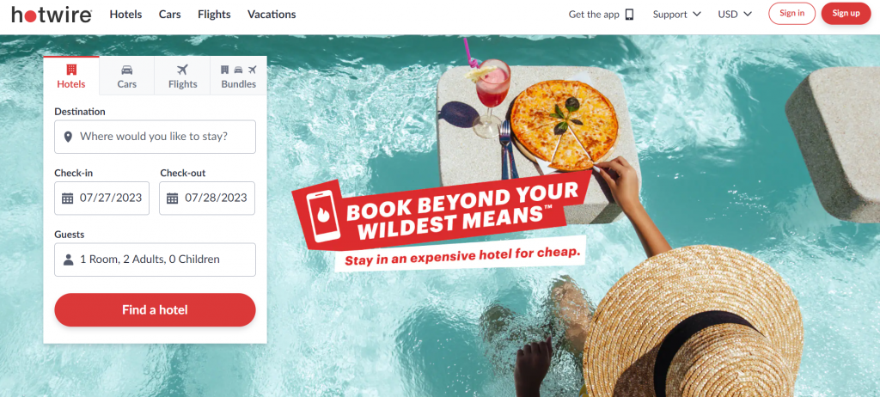Expand the Support dropdown

[677, 14]
